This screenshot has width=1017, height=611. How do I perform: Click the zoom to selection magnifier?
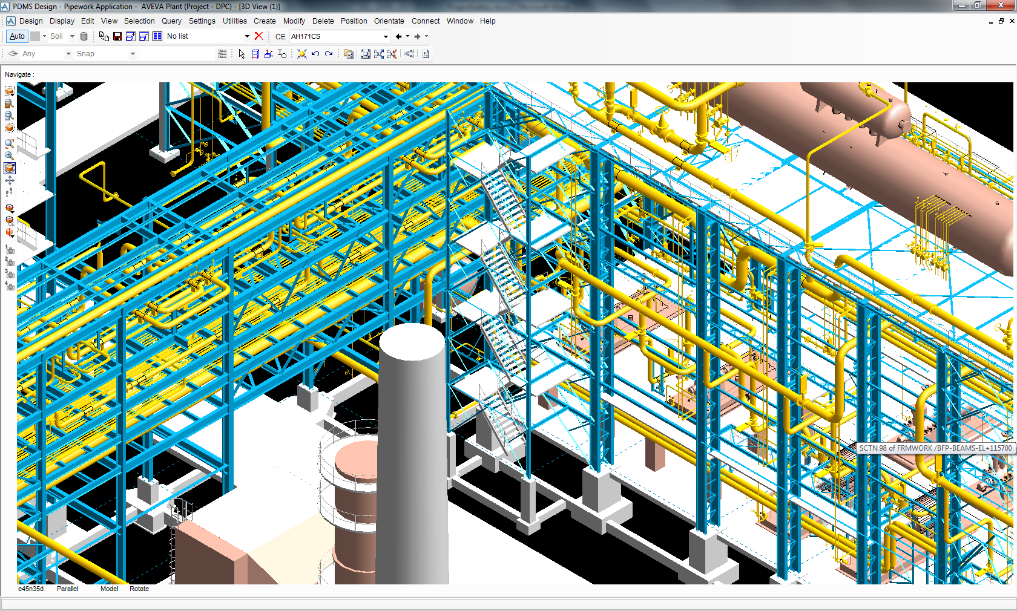9,103
